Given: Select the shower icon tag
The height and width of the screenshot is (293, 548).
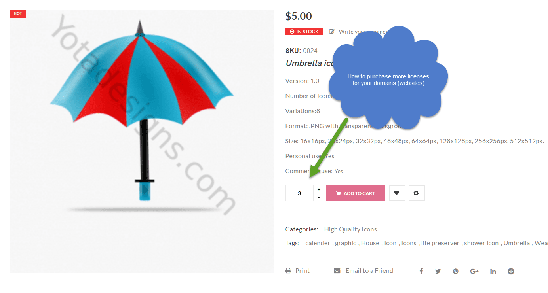Looking at the screenshot, I should coord(481,243).
